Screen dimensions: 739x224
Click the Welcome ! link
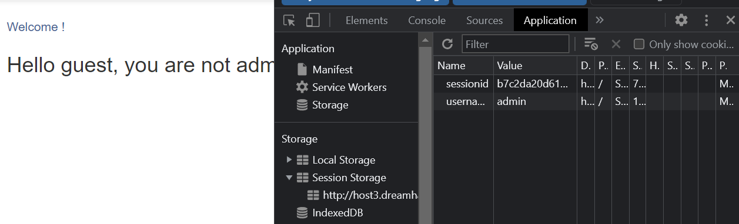click(36, 27)
